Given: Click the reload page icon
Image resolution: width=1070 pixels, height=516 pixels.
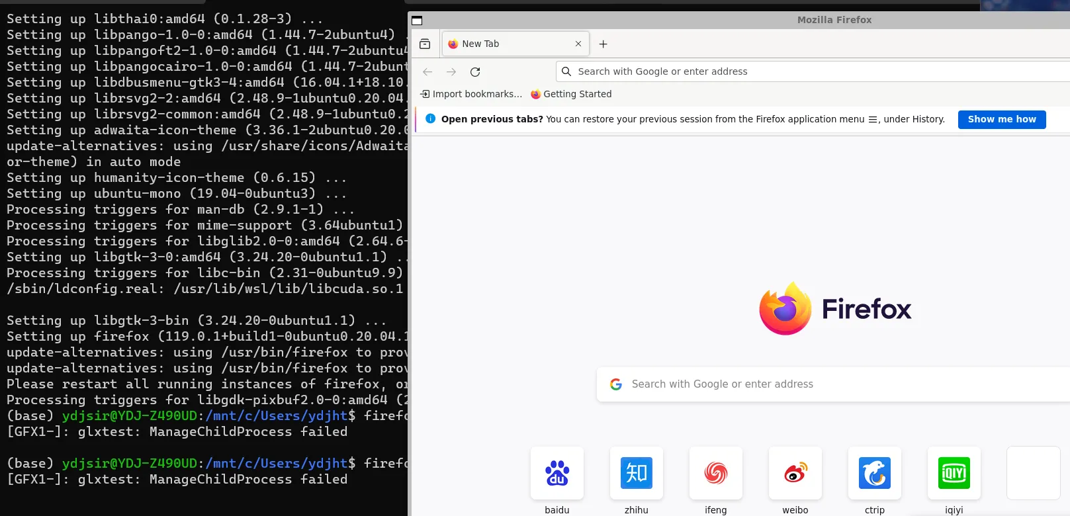Looking at the screenshot, I should (475, 72).
